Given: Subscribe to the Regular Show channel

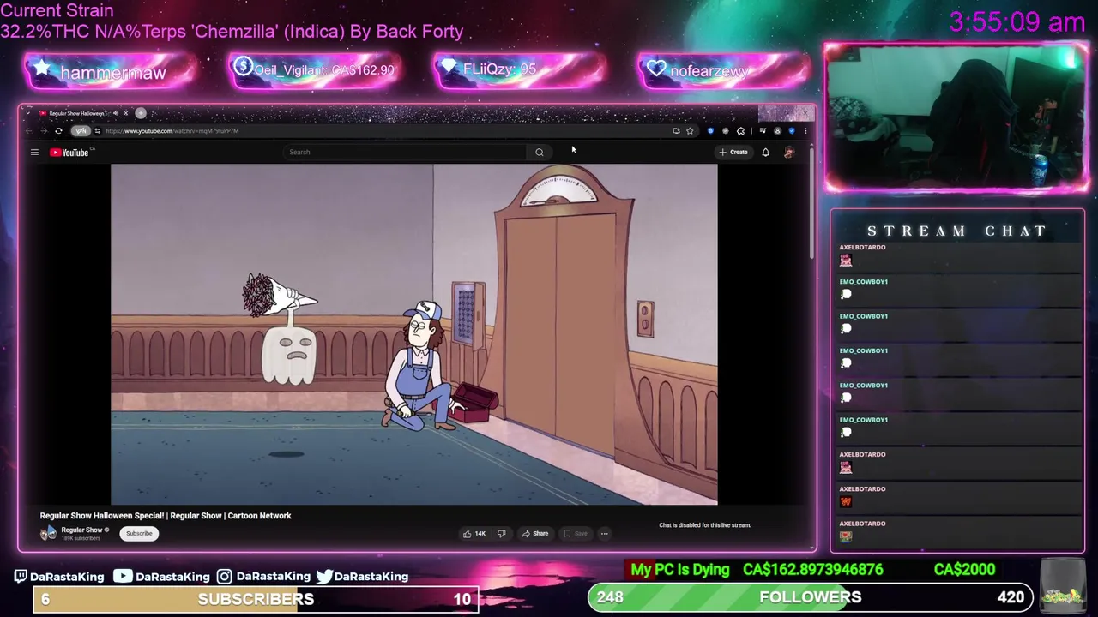Looking at the screenshot, I should pos(139,534).
